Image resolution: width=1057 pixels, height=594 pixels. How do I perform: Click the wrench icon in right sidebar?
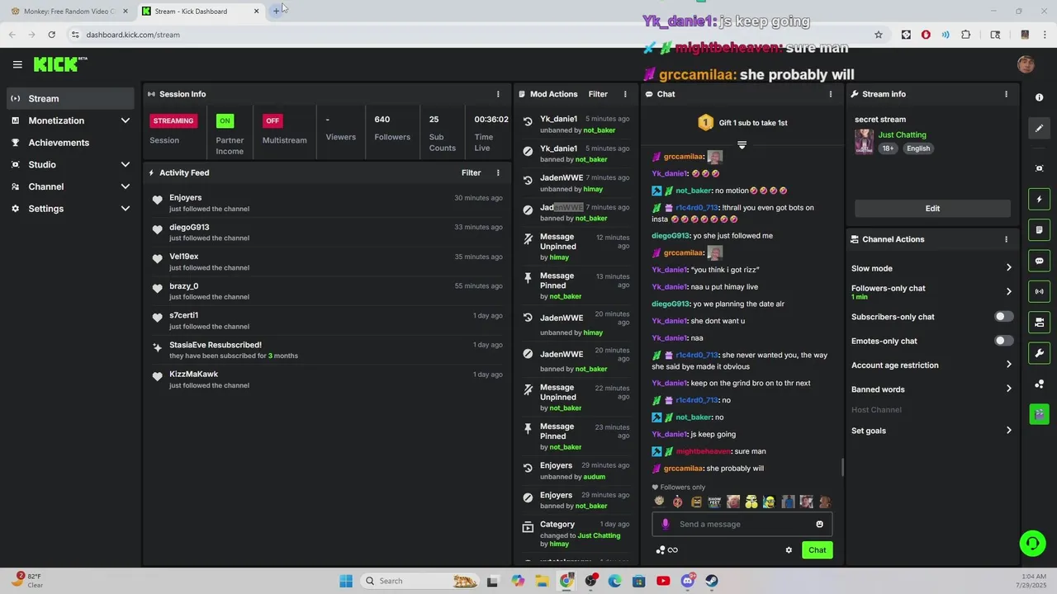[x=1039, y=353]
